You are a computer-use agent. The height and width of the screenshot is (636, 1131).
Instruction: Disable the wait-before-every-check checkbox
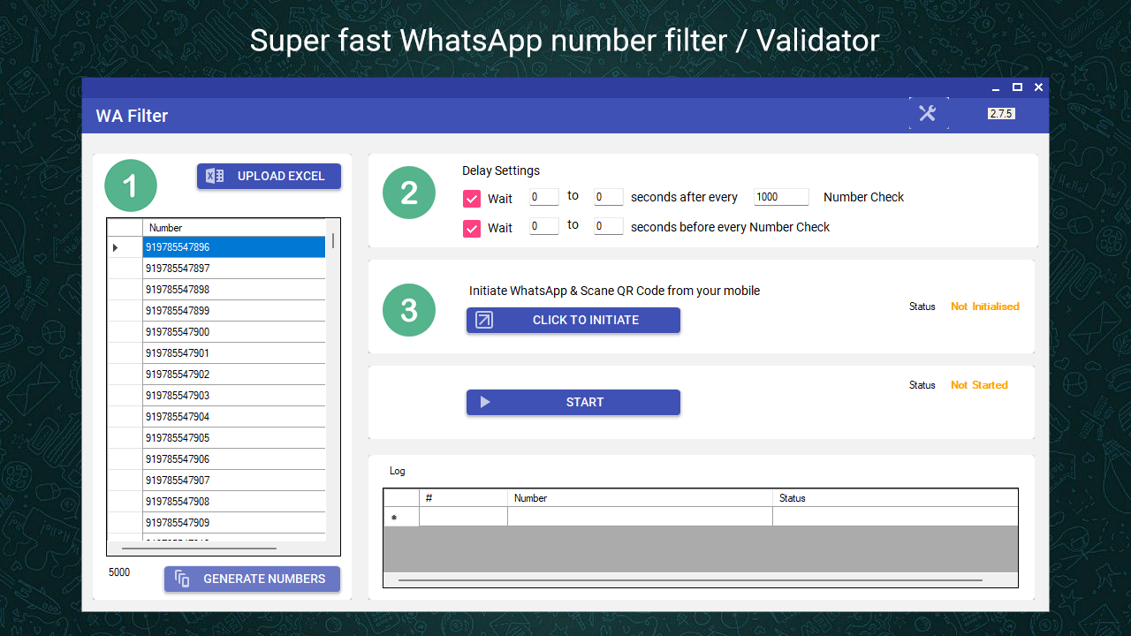click(x=472, y=228)
